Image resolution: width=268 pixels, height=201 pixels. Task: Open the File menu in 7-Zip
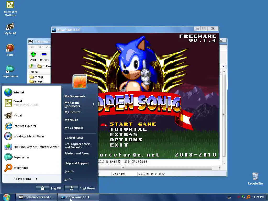coord(32,47)
